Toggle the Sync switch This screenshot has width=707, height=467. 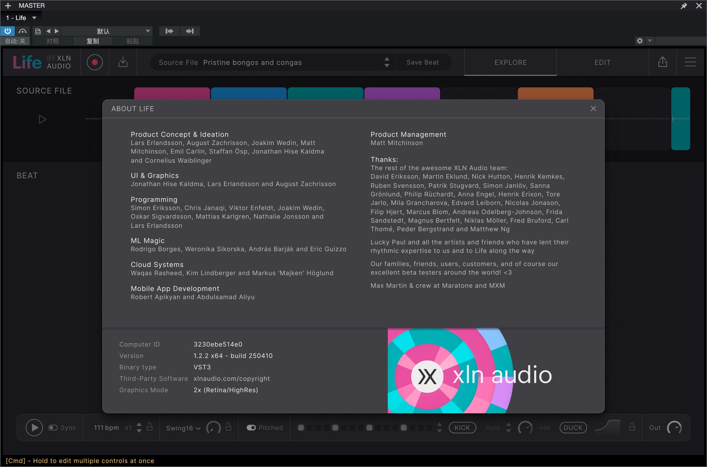point(53,428)
